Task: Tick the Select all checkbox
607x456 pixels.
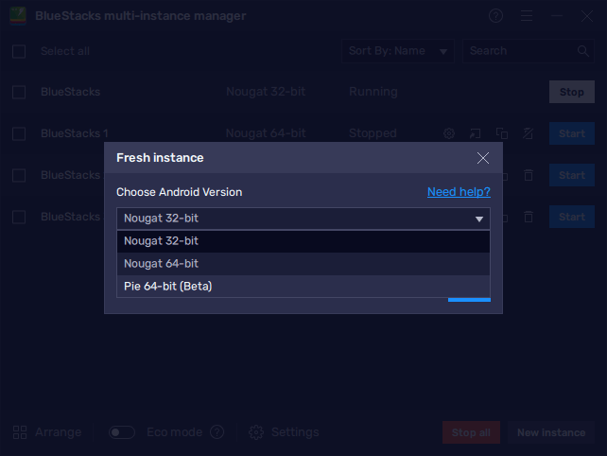Action: tap(19, 51)
